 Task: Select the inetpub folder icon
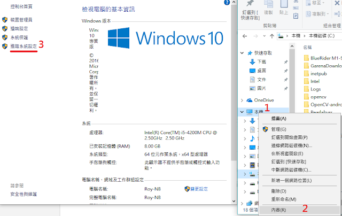coord(306,74)
